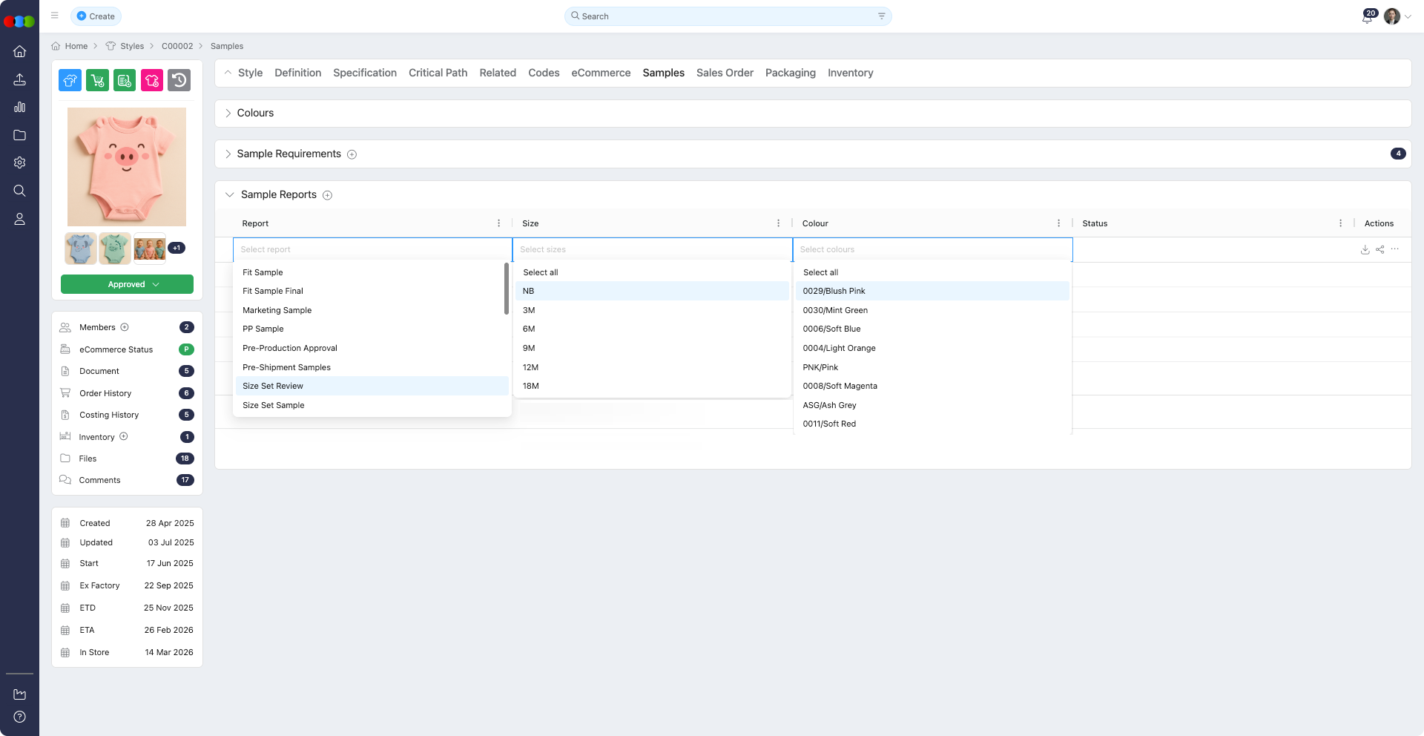Click the add Sample Reports plus icon
The image size is (1424, 736).
point(327,195)
